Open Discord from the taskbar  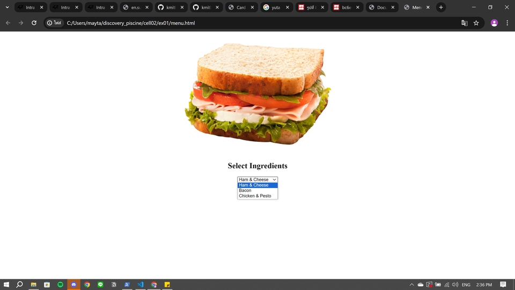(73, 285)
